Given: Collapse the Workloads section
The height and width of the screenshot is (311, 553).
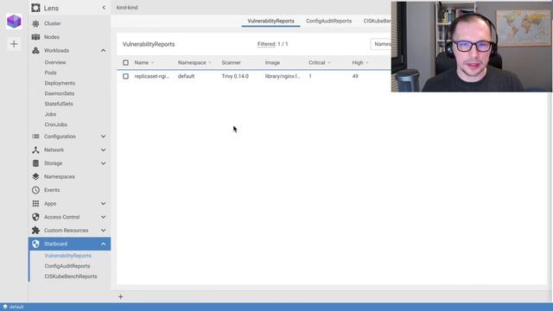Looking at the screenshot, I should coord(104,50).
